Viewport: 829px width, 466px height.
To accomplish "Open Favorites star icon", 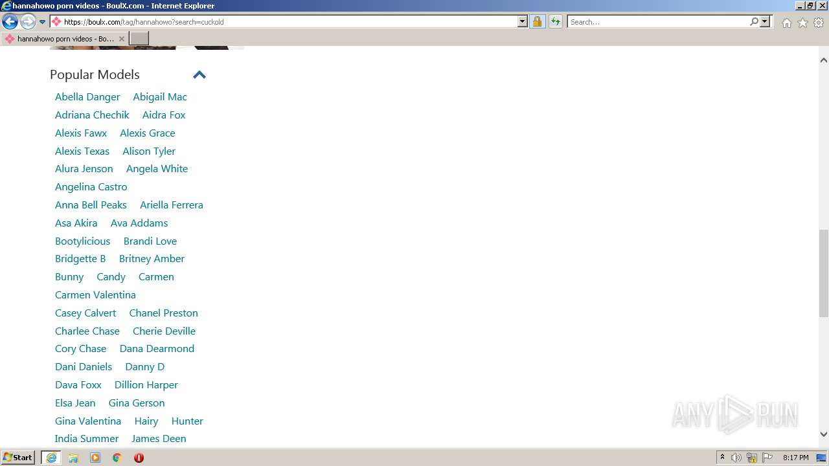I will tap(802, 23).
